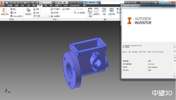
Task: Click the 检验 inspect tab
Action: point(22,6)
